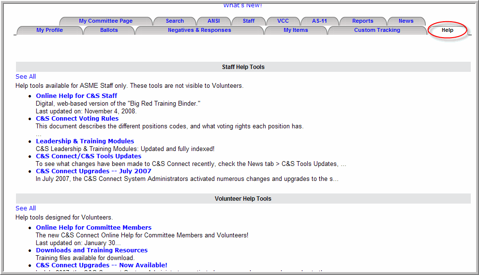Viewport: 479px width, 275px height.
Task: Open C&S Connect Upgrades -- Now Available!
Action: (x=102, y=265)
